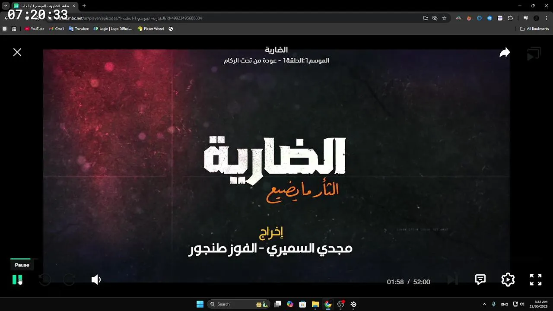
Task: Open the Chrome profile avatar
Action: (536, 18)
